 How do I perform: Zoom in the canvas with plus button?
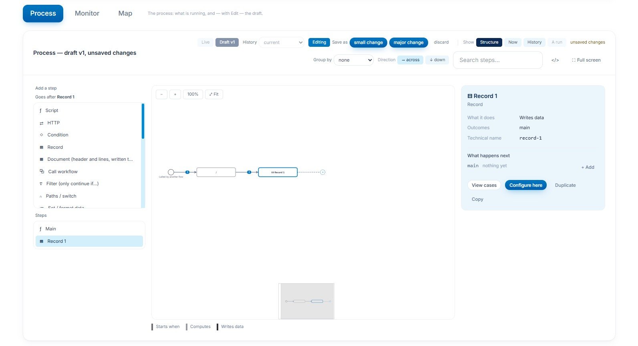[x=175, y=94]
